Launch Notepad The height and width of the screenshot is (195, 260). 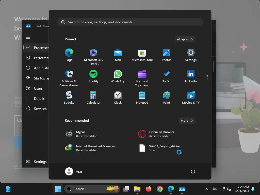(x=142, y=98)
